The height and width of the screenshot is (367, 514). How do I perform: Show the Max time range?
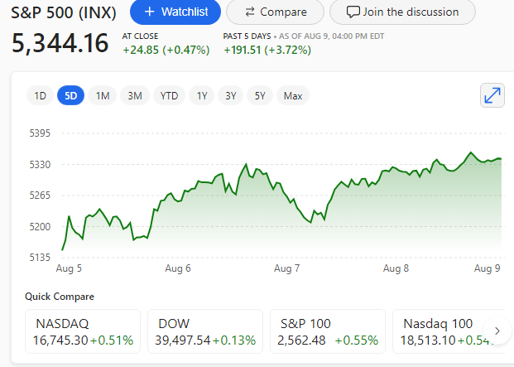293,96
